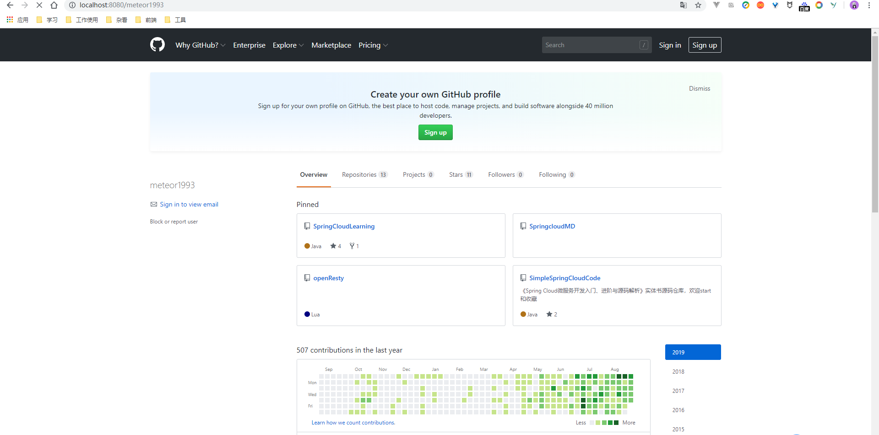Click Block or report user

[x=174, y=222]
